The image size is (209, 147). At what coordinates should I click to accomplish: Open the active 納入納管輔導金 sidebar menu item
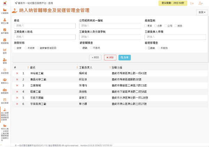[5, 115]
